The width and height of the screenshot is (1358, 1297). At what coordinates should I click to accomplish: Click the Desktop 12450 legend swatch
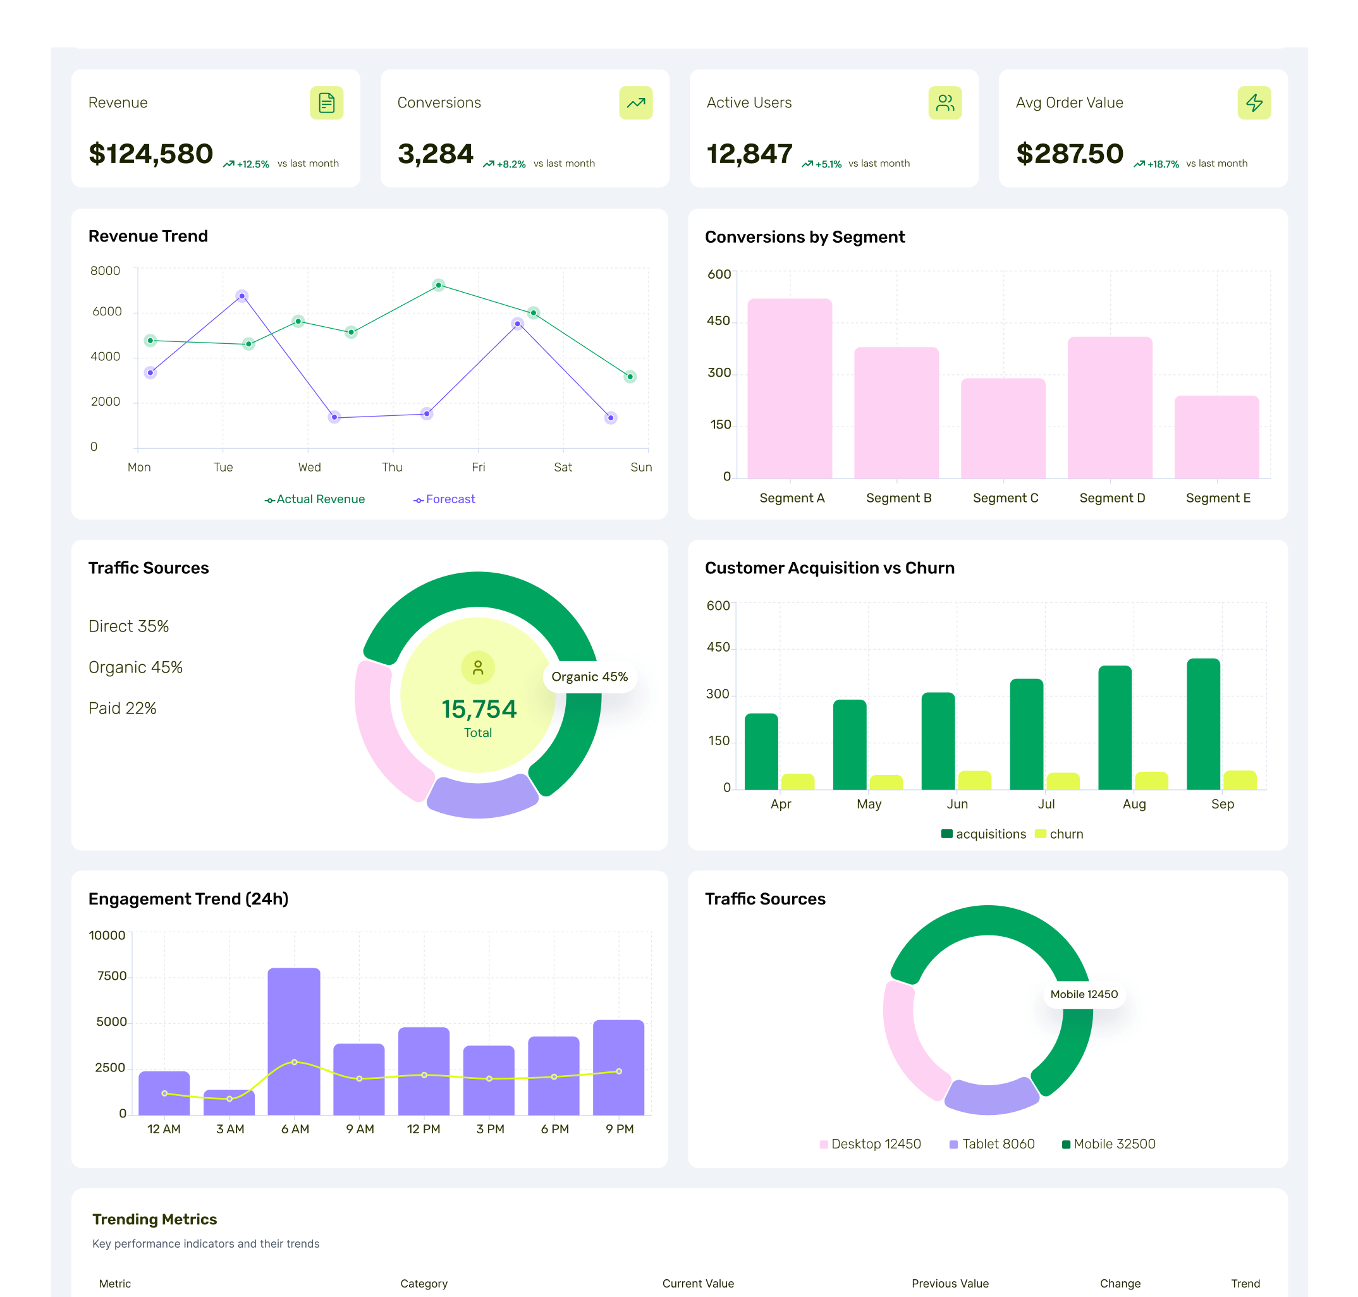click(824, 1144)
